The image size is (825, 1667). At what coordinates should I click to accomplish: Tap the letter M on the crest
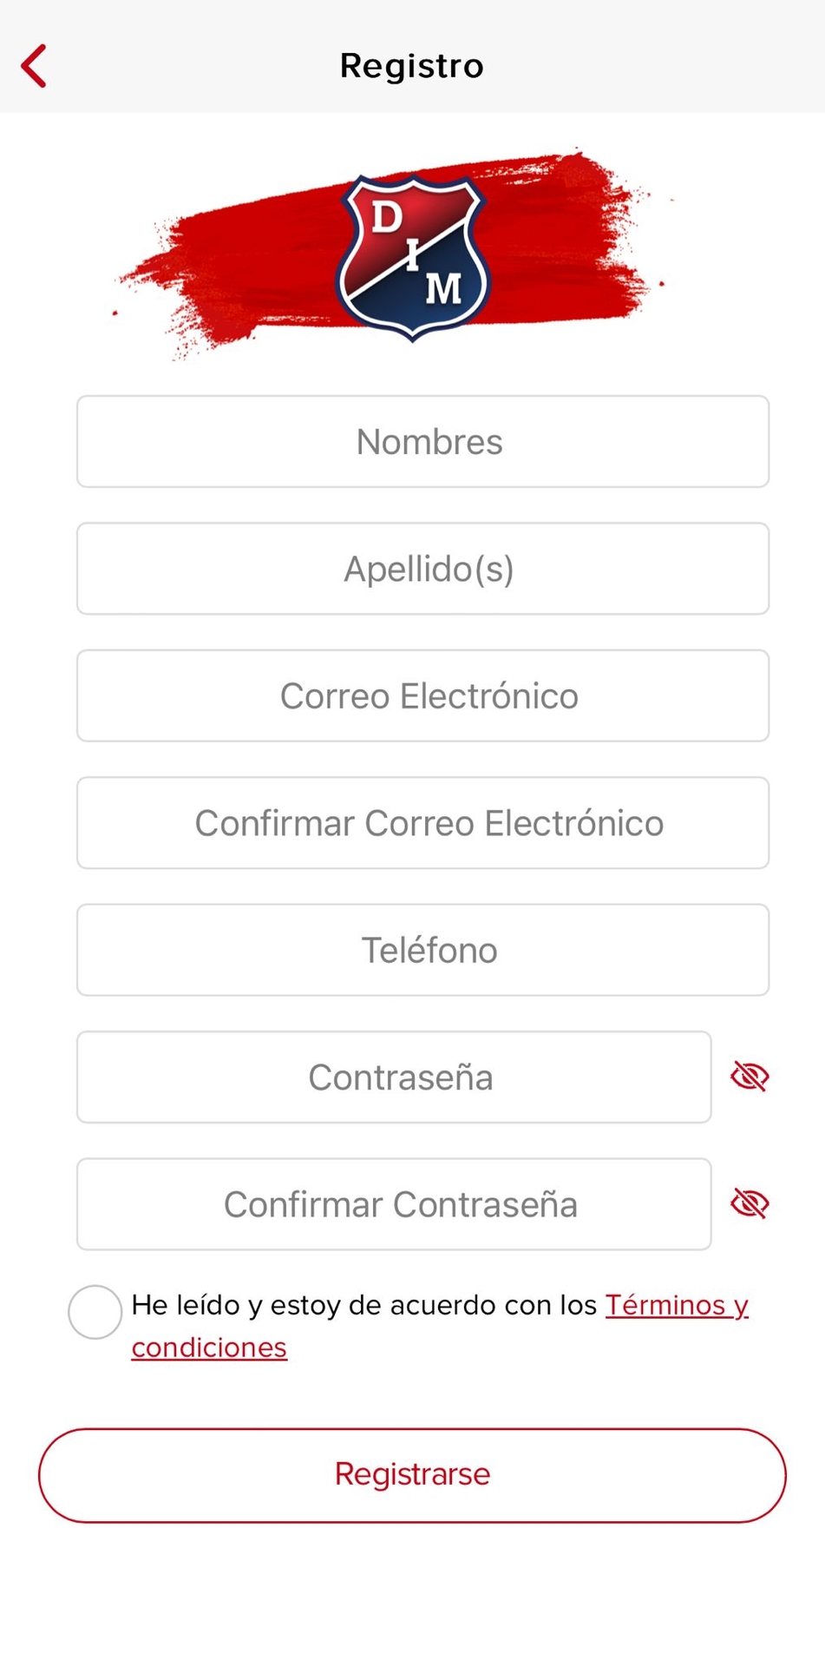[x=442, y=288]
